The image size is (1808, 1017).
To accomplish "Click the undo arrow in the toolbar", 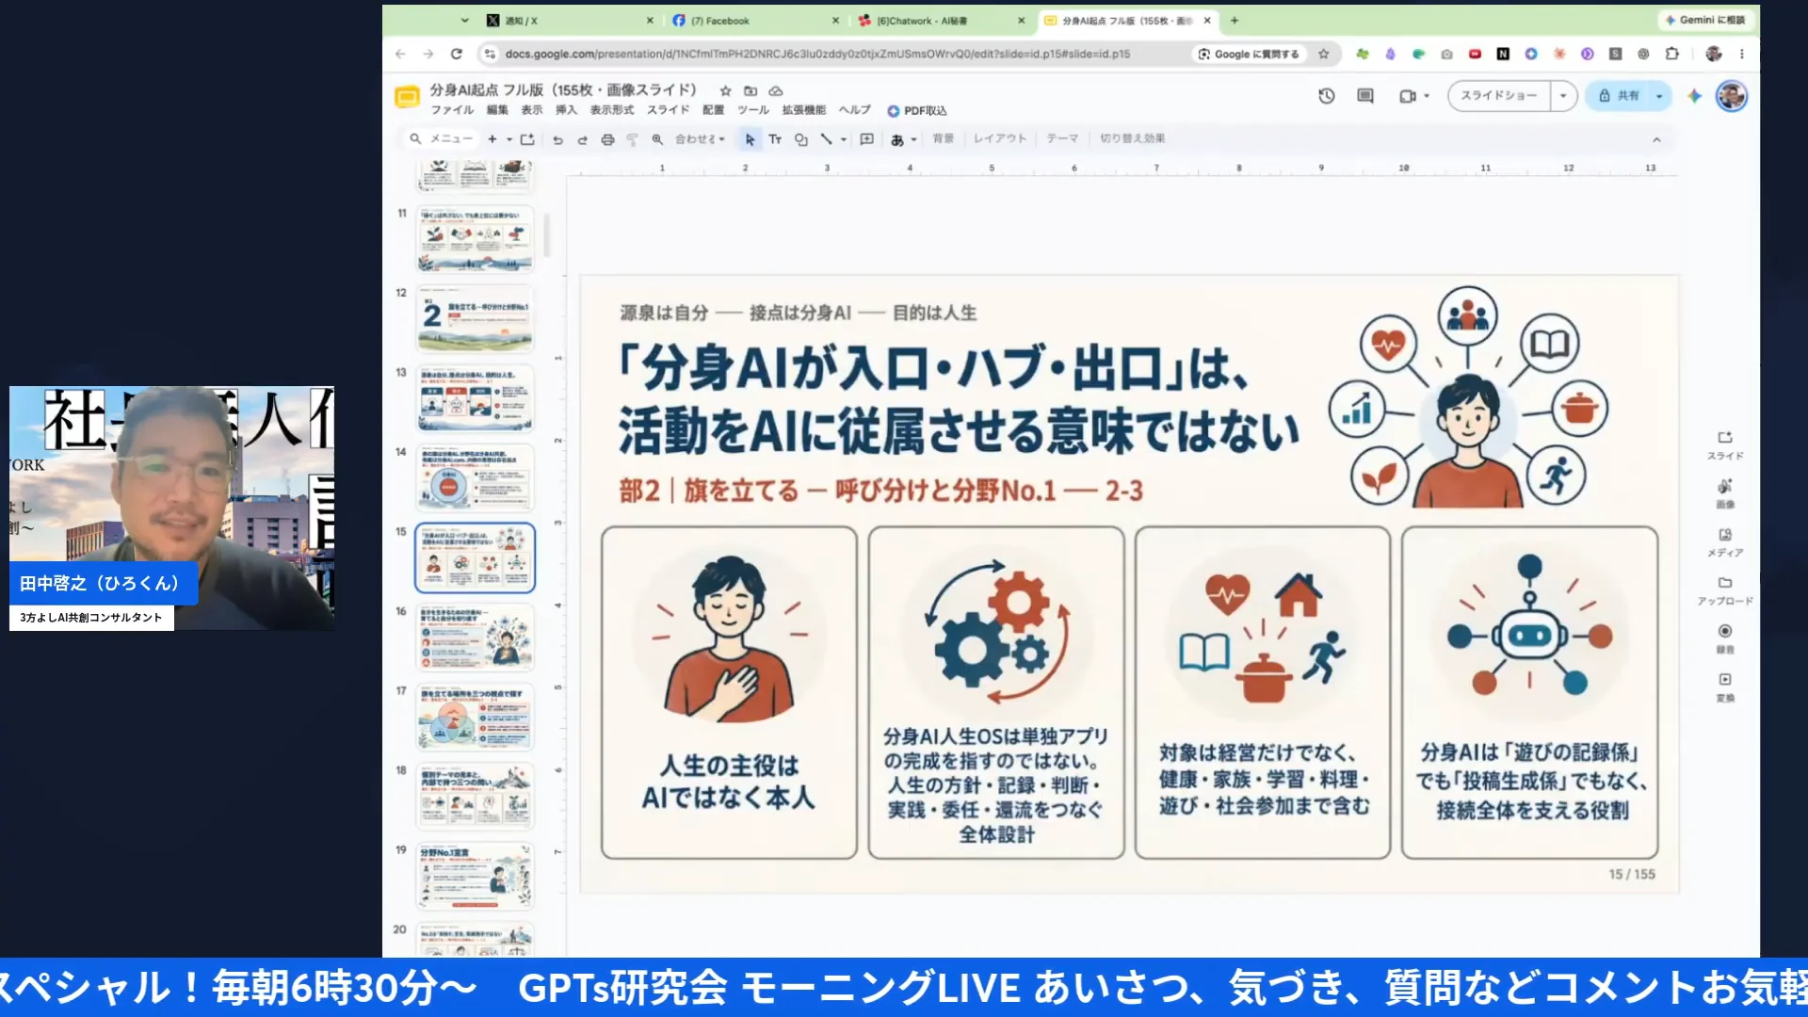I will (x=557, y=139).
